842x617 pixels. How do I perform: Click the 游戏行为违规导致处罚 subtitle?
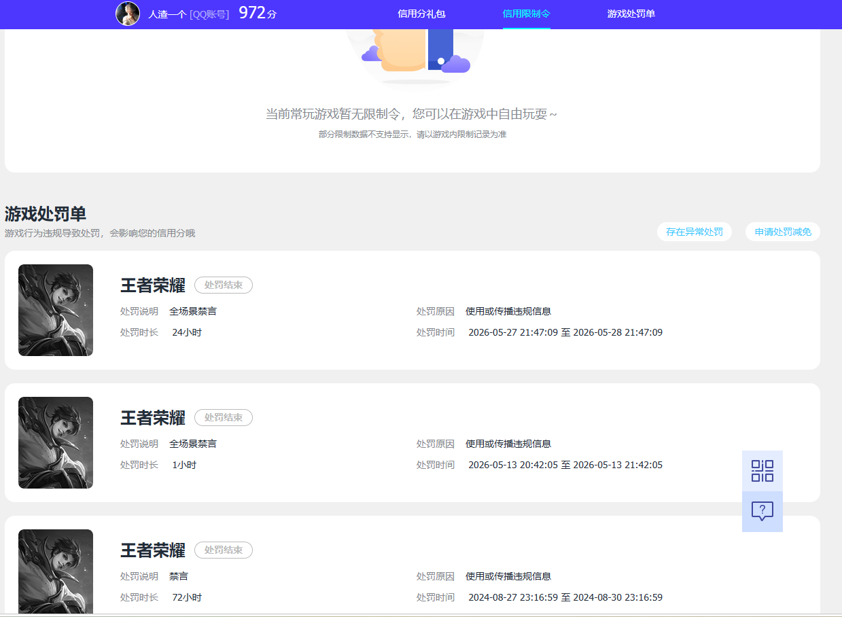point(100,233)
